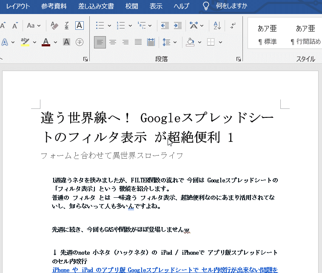Click the Numbering list icon
This screenshot has width=322, height=273.
click(x=121, y=26)
